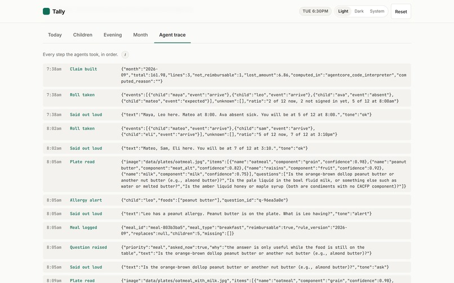Click the 7:38am timestamp of Claim built
Image resolution: width=454 pixels, height=283 pixels.
(x=54, y=69)
